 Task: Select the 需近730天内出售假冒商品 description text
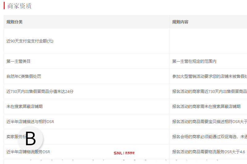coord(209,91)
